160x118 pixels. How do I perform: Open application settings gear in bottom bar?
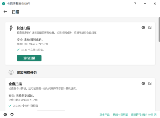pos(5,114)
